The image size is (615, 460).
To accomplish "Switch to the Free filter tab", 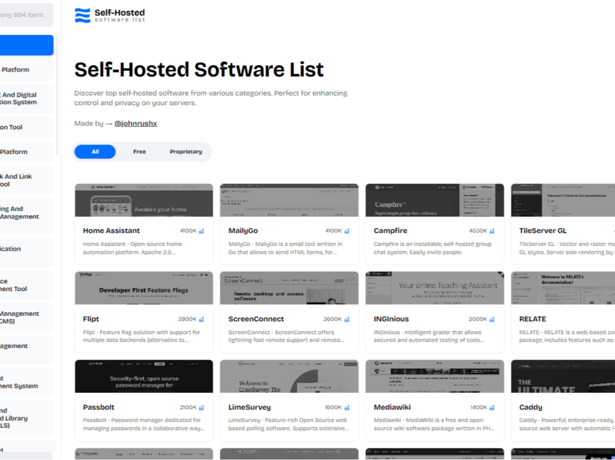I will click(139, 152).
